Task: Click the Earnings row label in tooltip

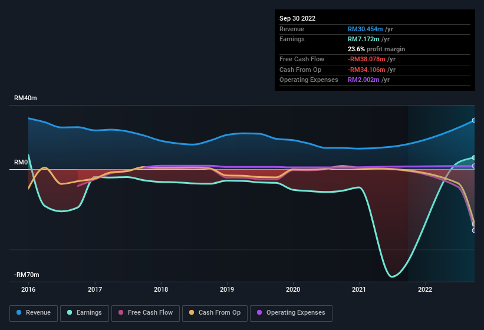Action: [292, 39]
